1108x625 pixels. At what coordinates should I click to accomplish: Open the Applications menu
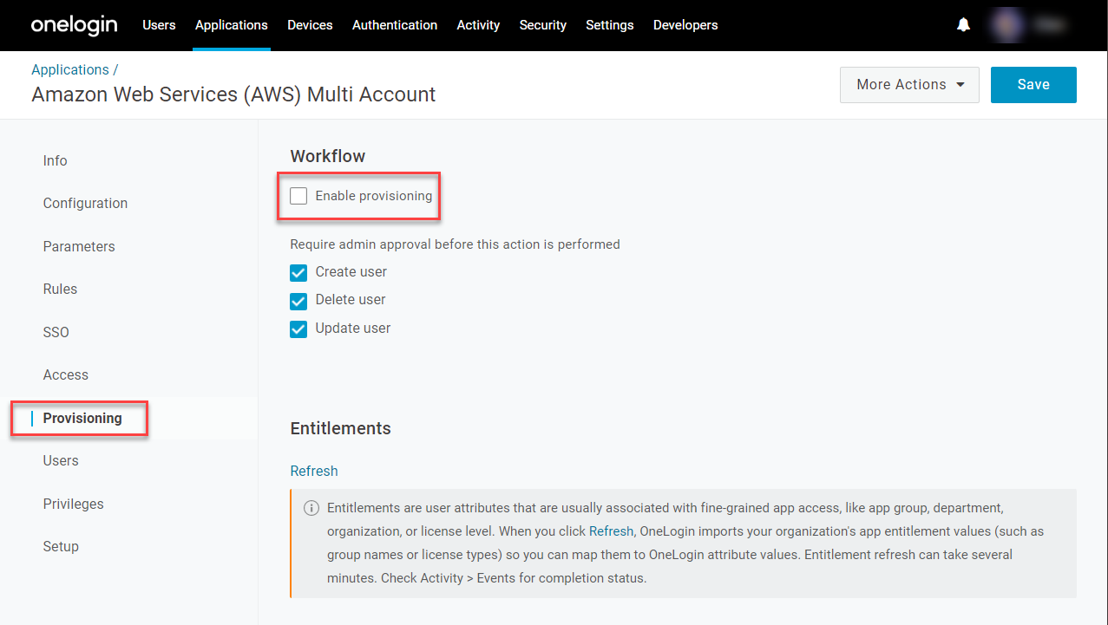(232, 25)
